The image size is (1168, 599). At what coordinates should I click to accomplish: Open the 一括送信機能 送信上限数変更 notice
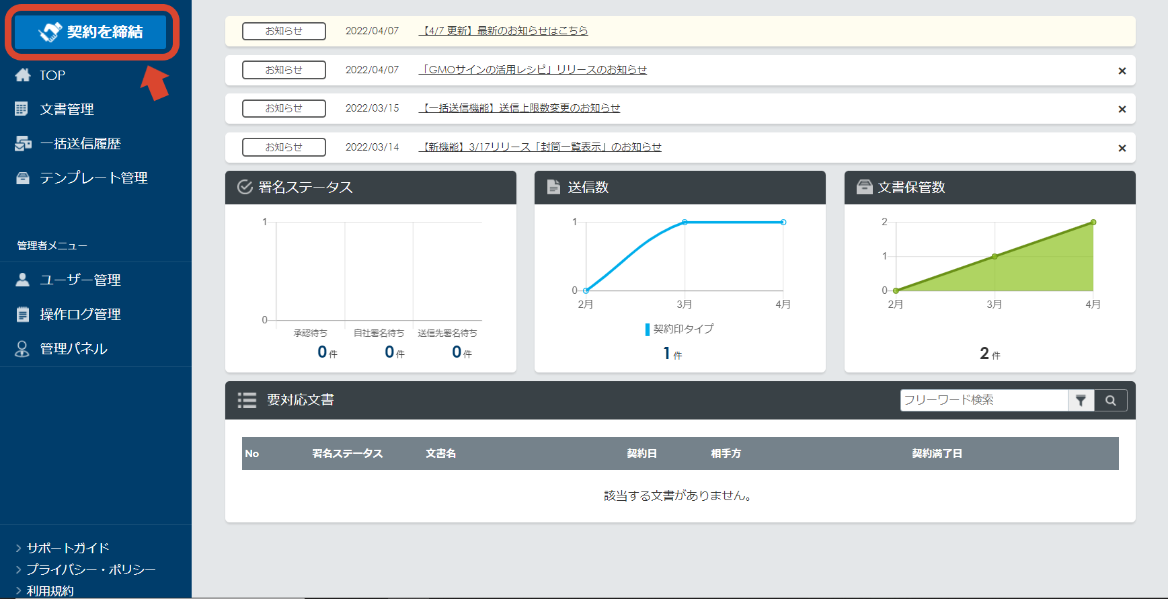(x=519, y=108)
